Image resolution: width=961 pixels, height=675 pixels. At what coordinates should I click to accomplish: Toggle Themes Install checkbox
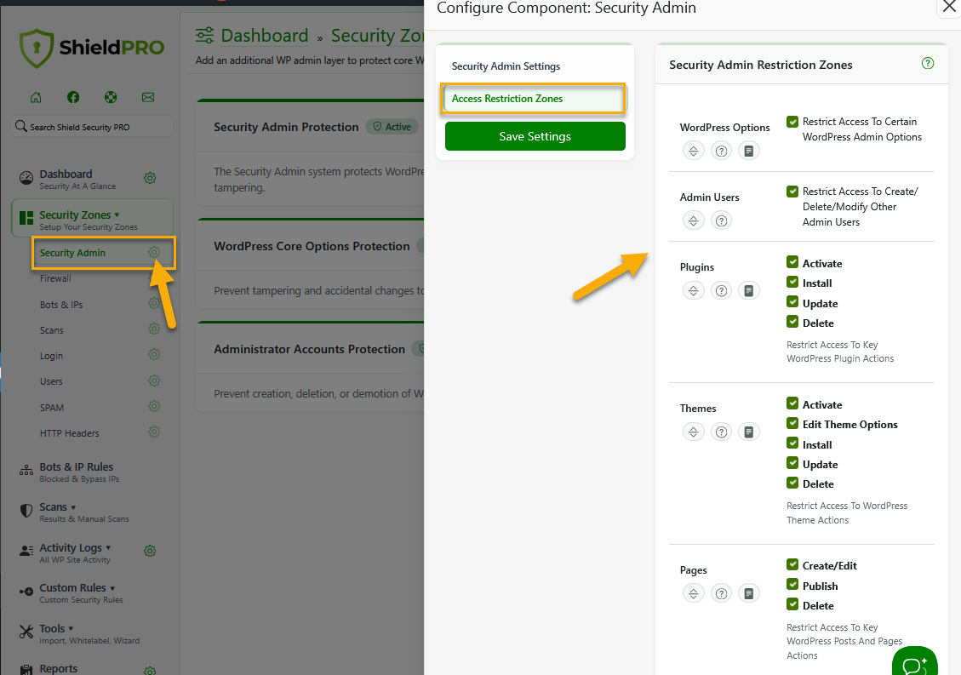click(792, 443)
